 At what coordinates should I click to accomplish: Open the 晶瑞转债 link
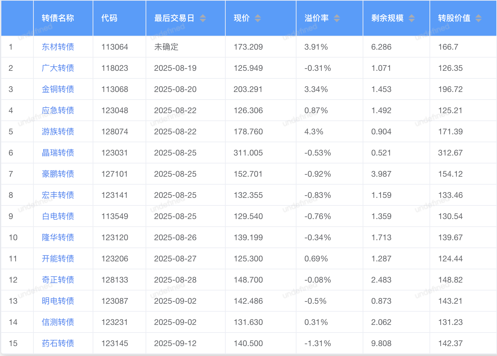click(58, 153)
